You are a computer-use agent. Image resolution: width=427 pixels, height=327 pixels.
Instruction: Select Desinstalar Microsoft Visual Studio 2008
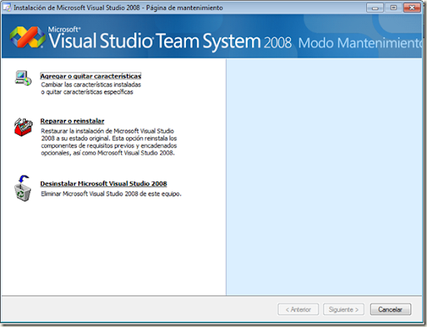coord(103,184)
